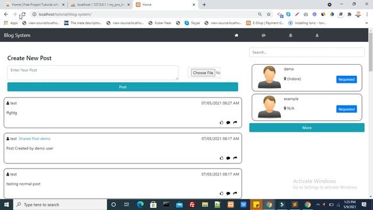Focus the 'Enter Your Post' text area

click(93, 72)
